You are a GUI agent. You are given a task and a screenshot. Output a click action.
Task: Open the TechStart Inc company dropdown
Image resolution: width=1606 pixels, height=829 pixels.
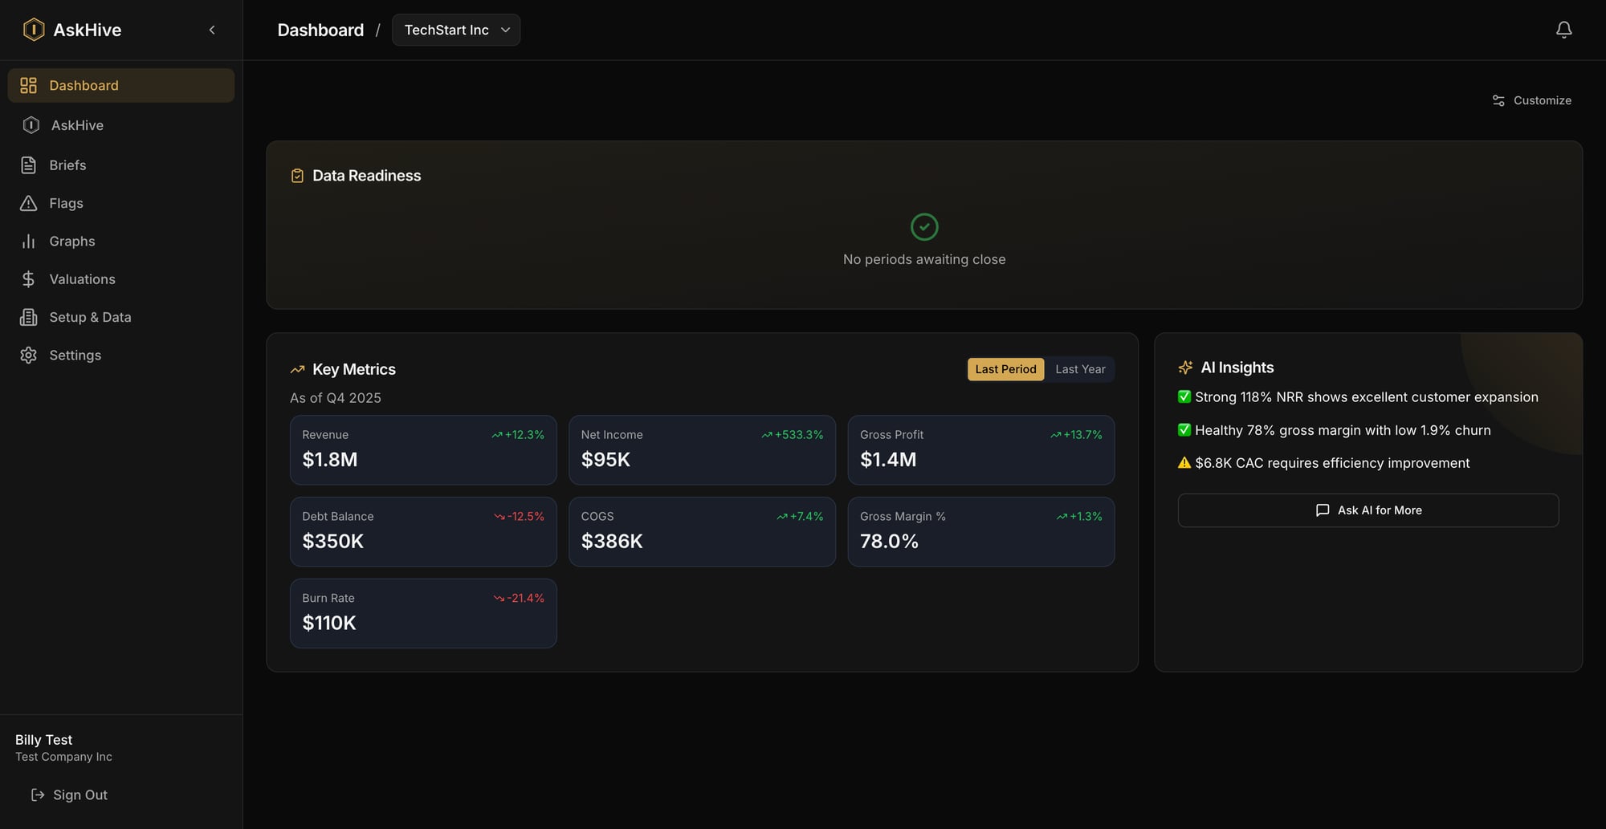[x=455, y=30]
